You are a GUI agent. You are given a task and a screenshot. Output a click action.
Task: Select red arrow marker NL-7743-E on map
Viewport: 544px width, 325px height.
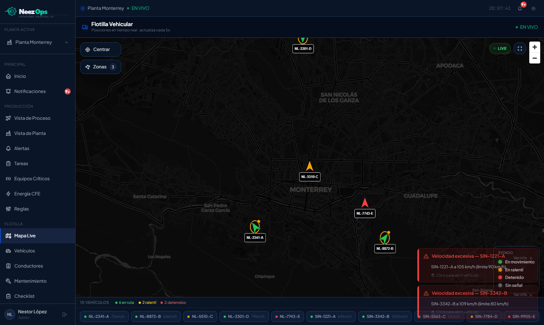365,203
